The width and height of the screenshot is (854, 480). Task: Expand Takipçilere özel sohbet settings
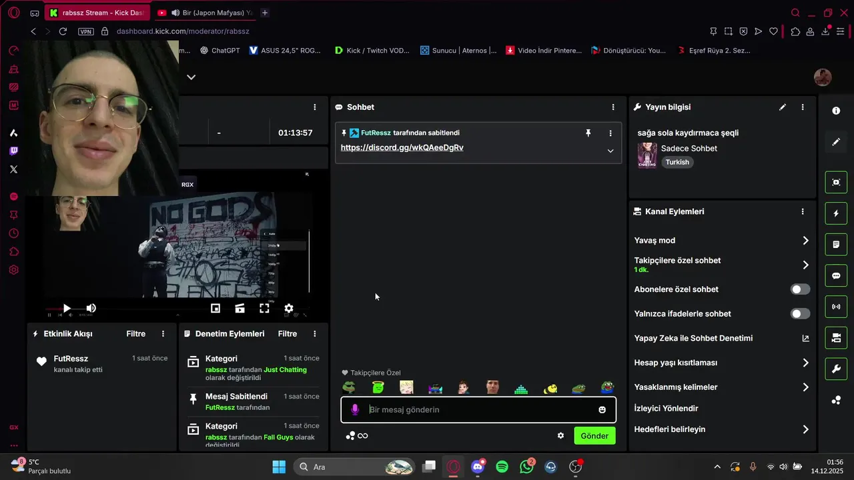pyautogui.click(x=805, y=265)
